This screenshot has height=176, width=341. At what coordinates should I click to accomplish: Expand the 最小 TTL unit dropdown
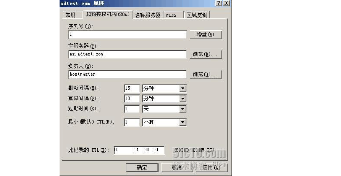183,122
